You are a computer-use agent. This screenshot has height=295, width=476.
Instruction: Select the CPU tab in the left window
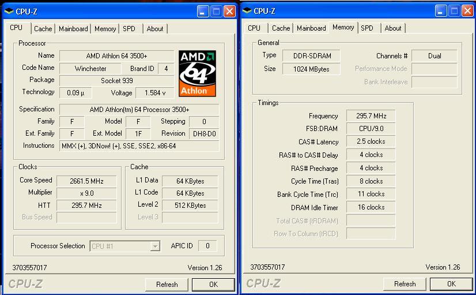16,28
